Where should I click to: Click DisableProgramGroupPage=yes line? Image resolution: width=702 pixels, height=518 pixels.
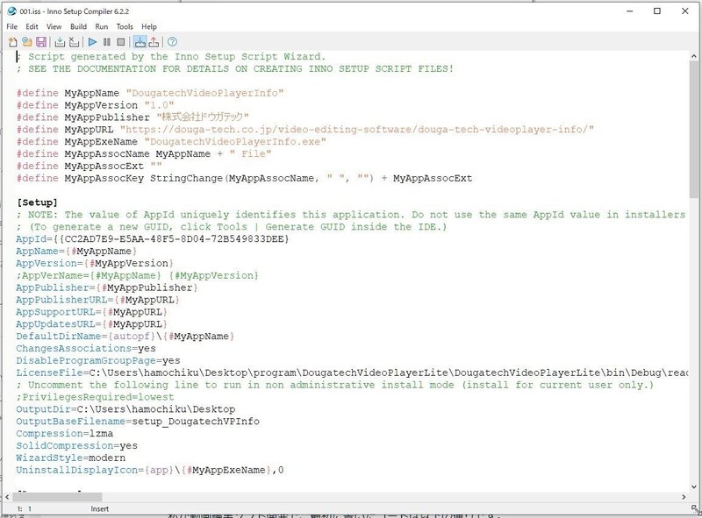click(x=98, y=360)
